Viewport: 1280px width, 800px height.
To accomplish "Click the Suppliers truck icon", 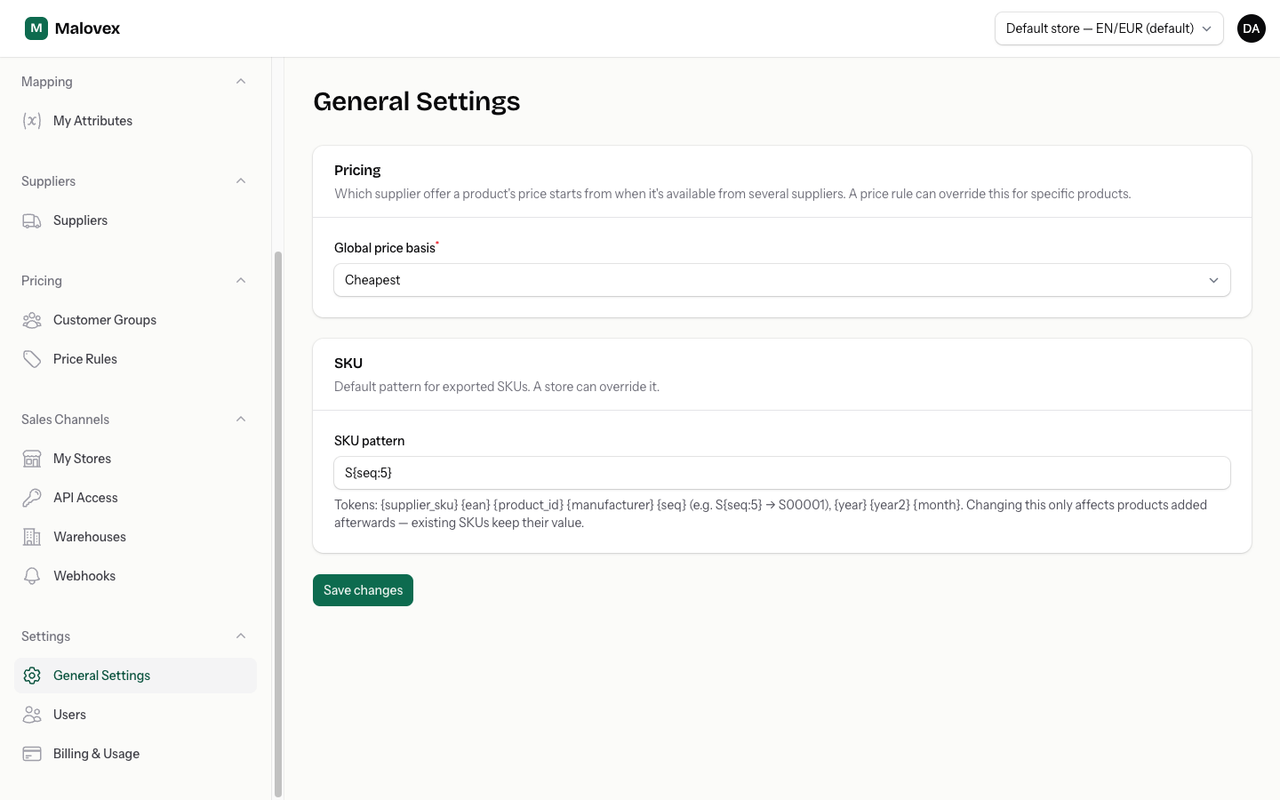I will tap(32, 220).
